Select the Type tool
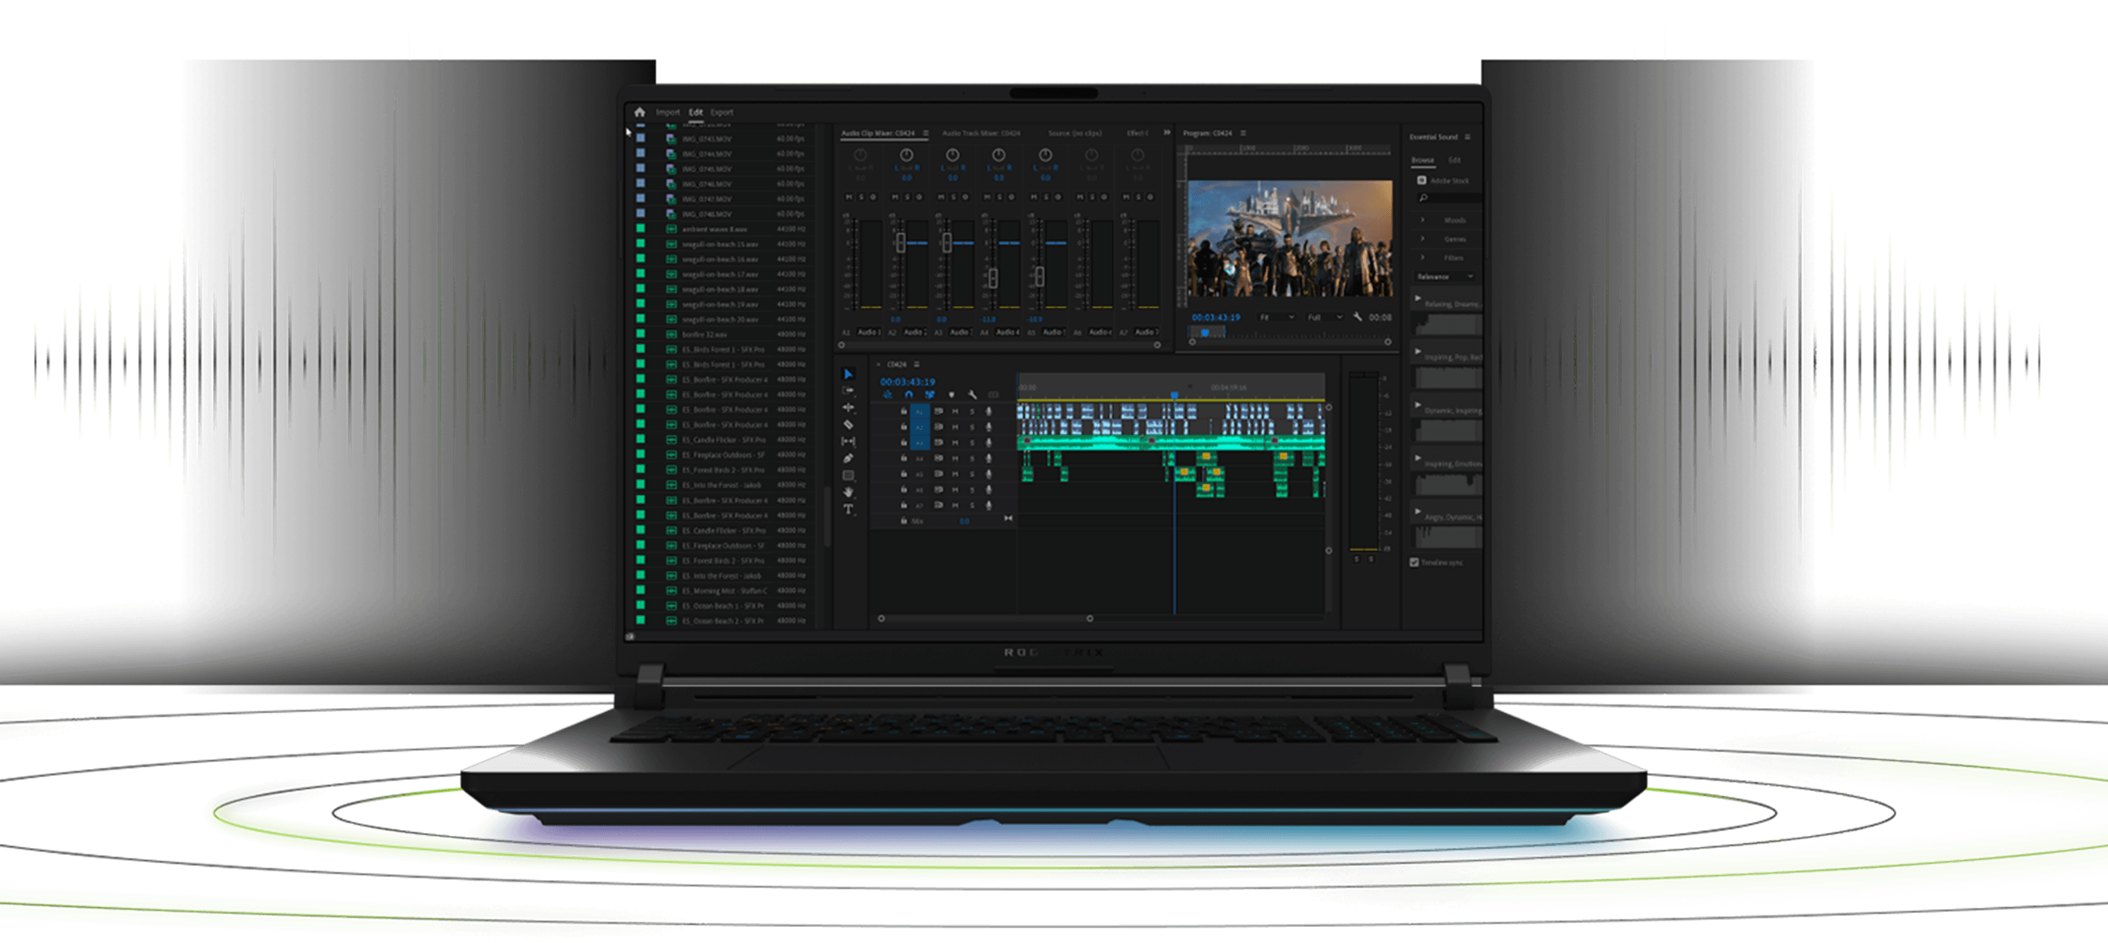This screenshot has height=943, width=2108. pos(849,509)
